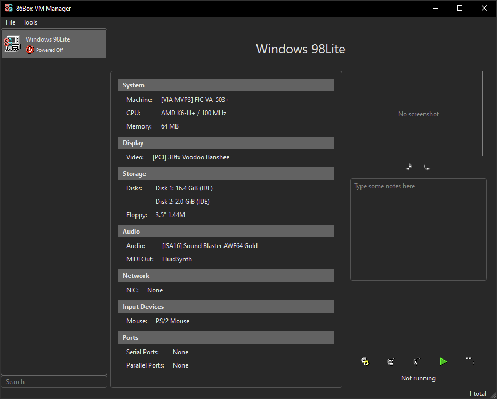Click the 'CPU:' label
The width and height of the screenshot is (497, 399).
point(133,113)
